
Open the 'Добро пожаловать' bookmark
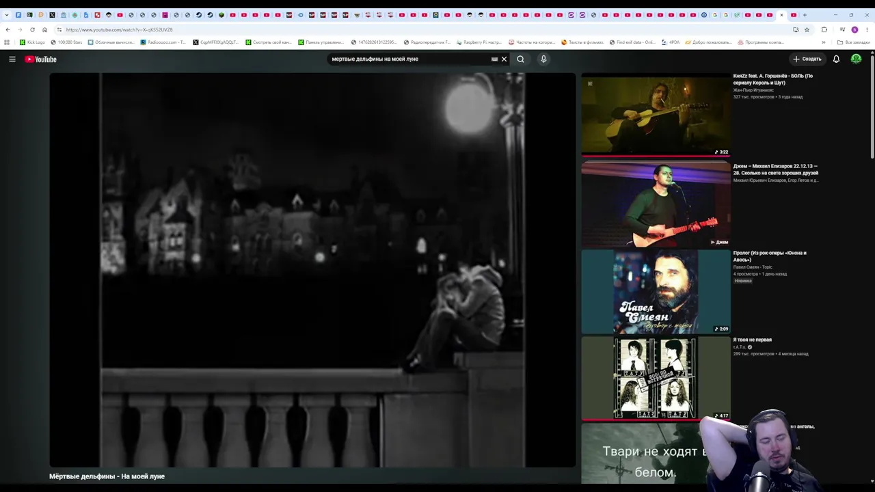click(708, 42)
